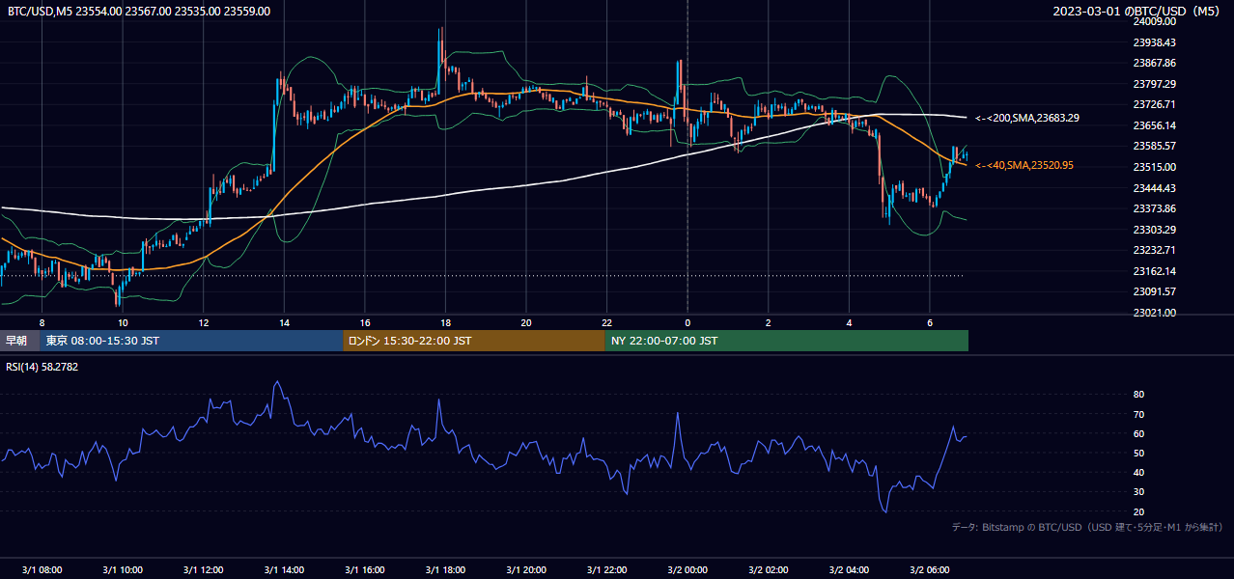The image size is (1234, 579).
Task: Click the time label 3/1 10:00
Action: 122,569
